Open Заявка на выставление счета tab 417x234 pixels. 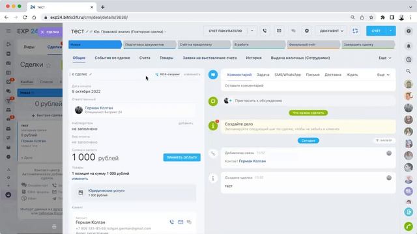(210, 58)
